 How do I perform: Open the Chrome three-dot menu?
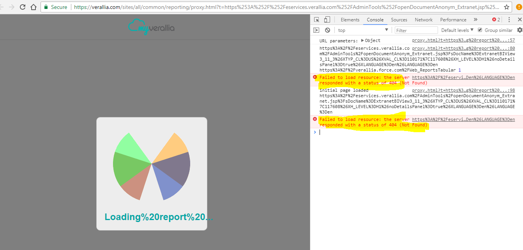tap(519, 7)
